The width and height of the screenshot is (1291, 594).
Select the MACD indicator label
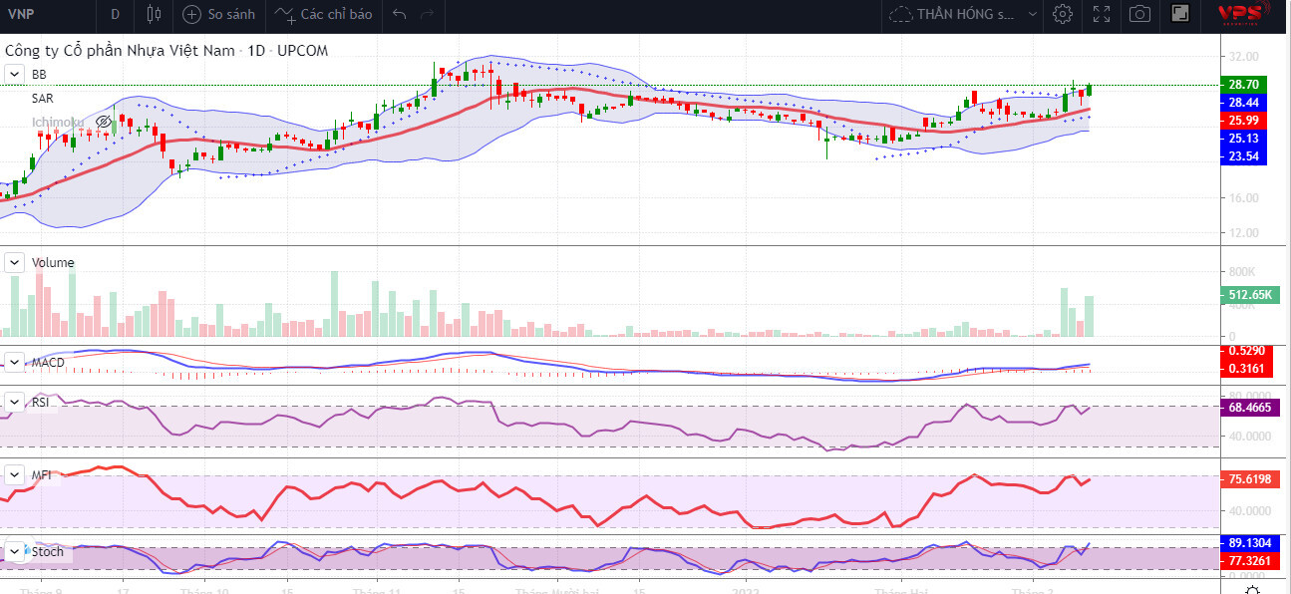[x=48, y=362]
